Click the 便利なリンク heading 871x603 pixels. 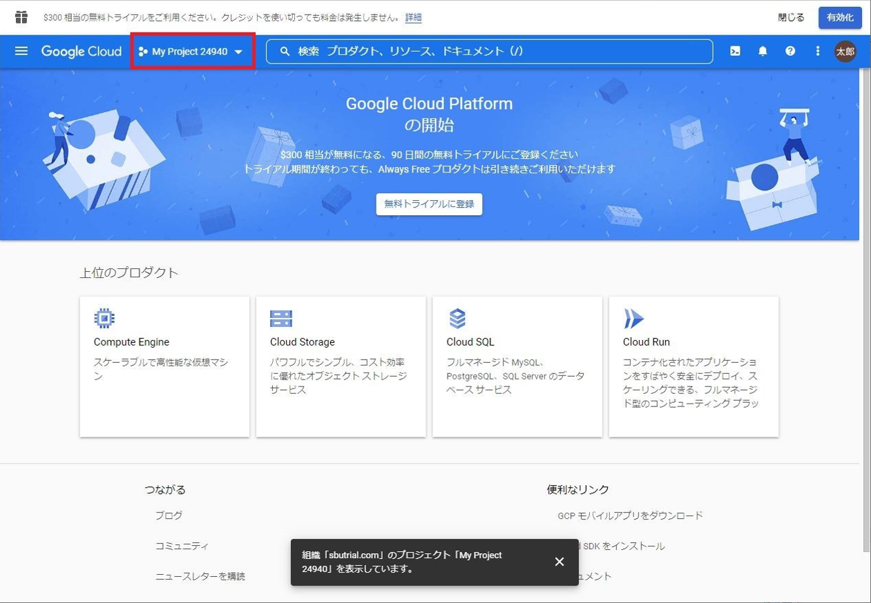[x=578, y=489]
